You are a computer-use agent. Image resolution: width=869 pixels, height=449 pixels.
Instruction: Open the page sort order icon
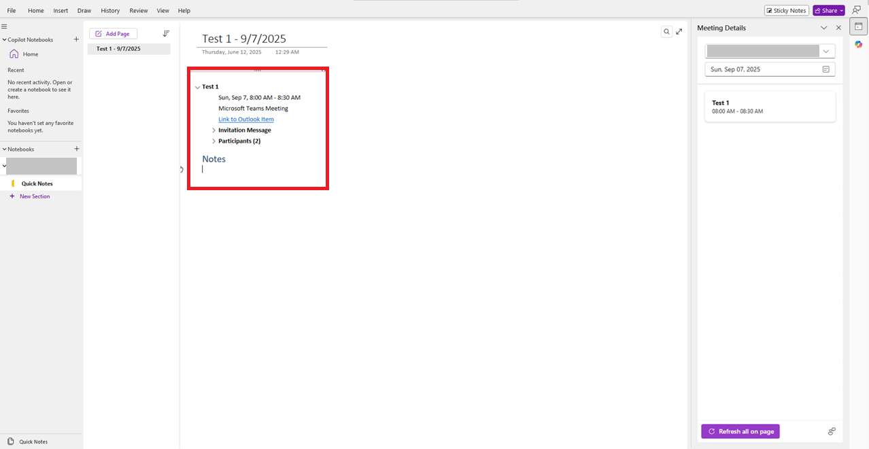pos(165,33)
